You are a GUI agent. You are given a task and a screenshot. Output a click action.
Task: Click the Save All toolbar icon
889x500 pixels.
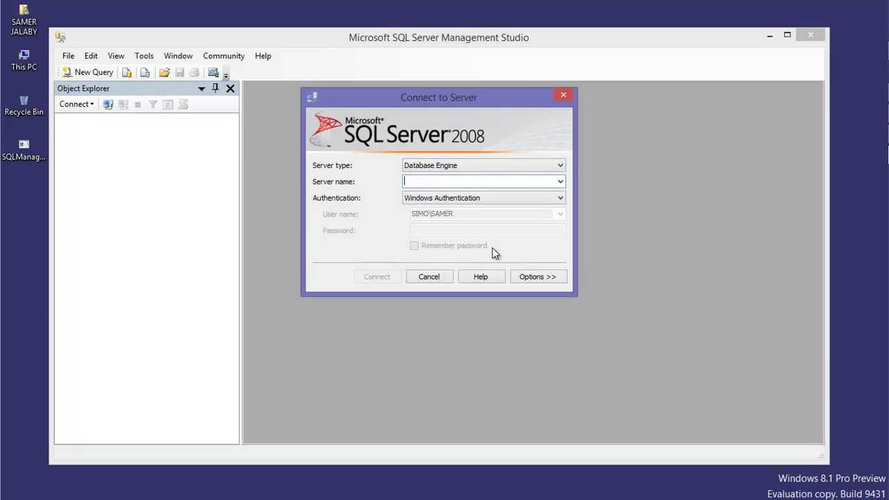click(x=194, y=72)
